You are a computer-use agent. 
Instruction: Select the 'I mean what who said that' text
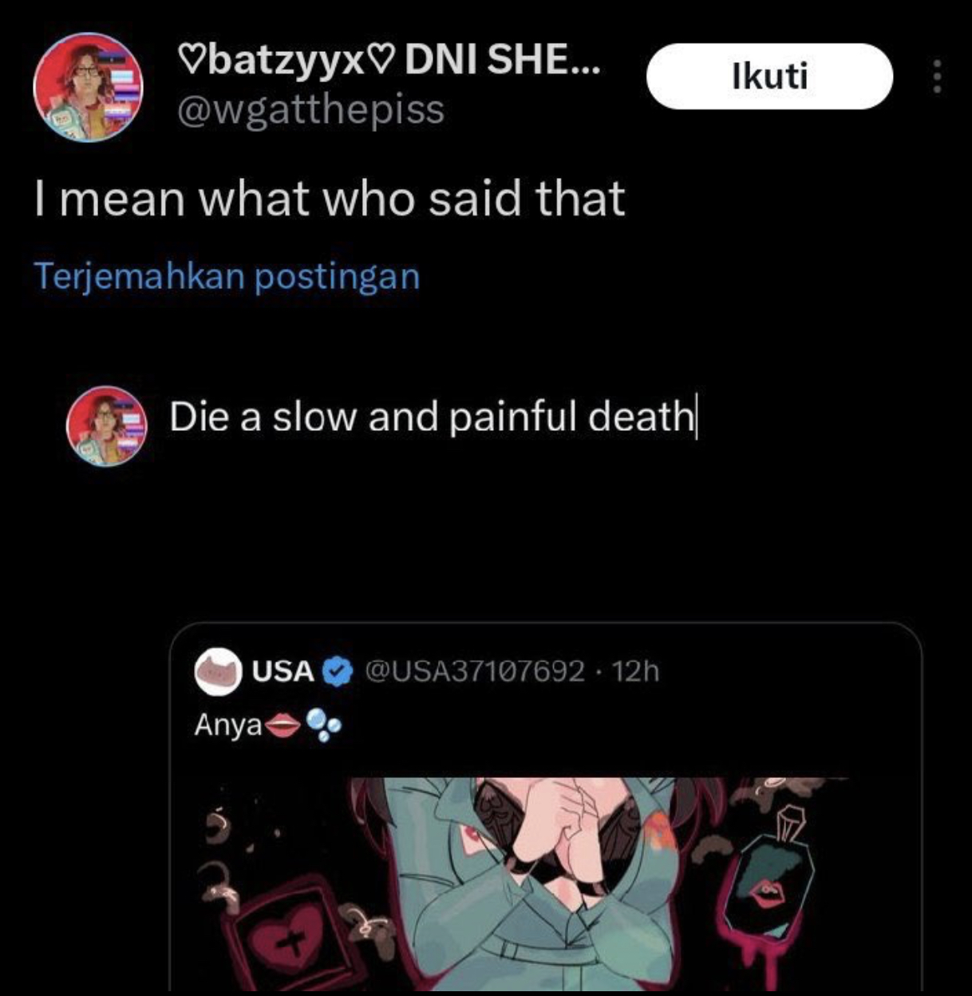pos(330,199)
